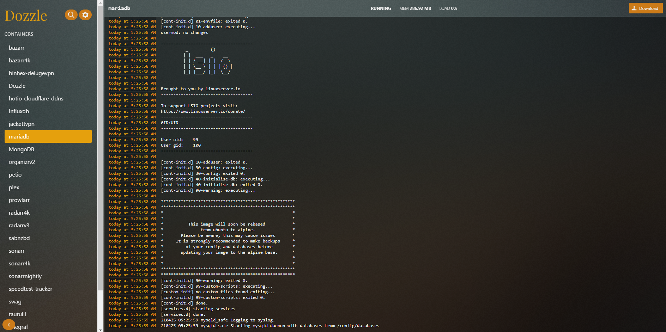Open the binhex-delugevpn container logs
This screenshot has height=332, width=666.
[31, 73]
